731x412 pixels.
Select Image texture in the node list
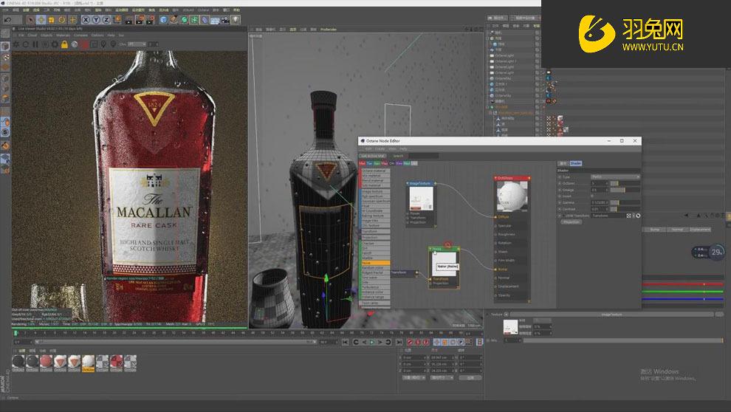[x=375, y=191]
